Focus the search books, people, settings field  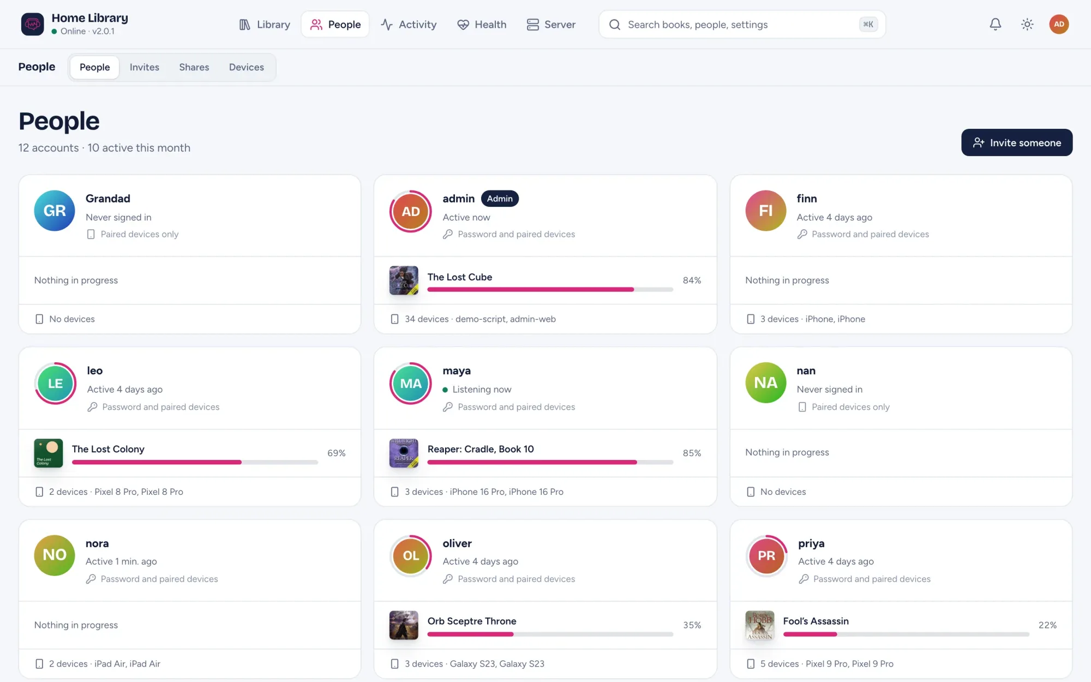(x=742, y=25)
